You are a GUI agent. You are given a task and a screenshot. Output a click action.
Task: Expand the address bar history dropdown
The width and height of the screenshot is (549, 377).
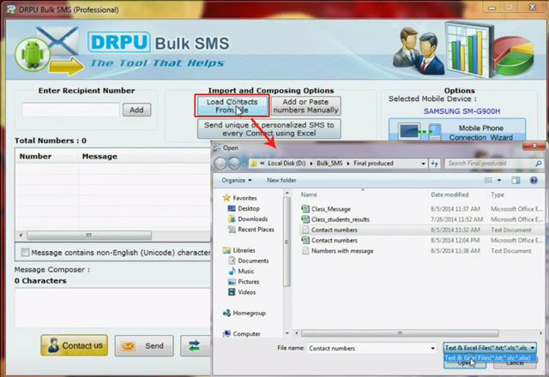click(423, 164)
